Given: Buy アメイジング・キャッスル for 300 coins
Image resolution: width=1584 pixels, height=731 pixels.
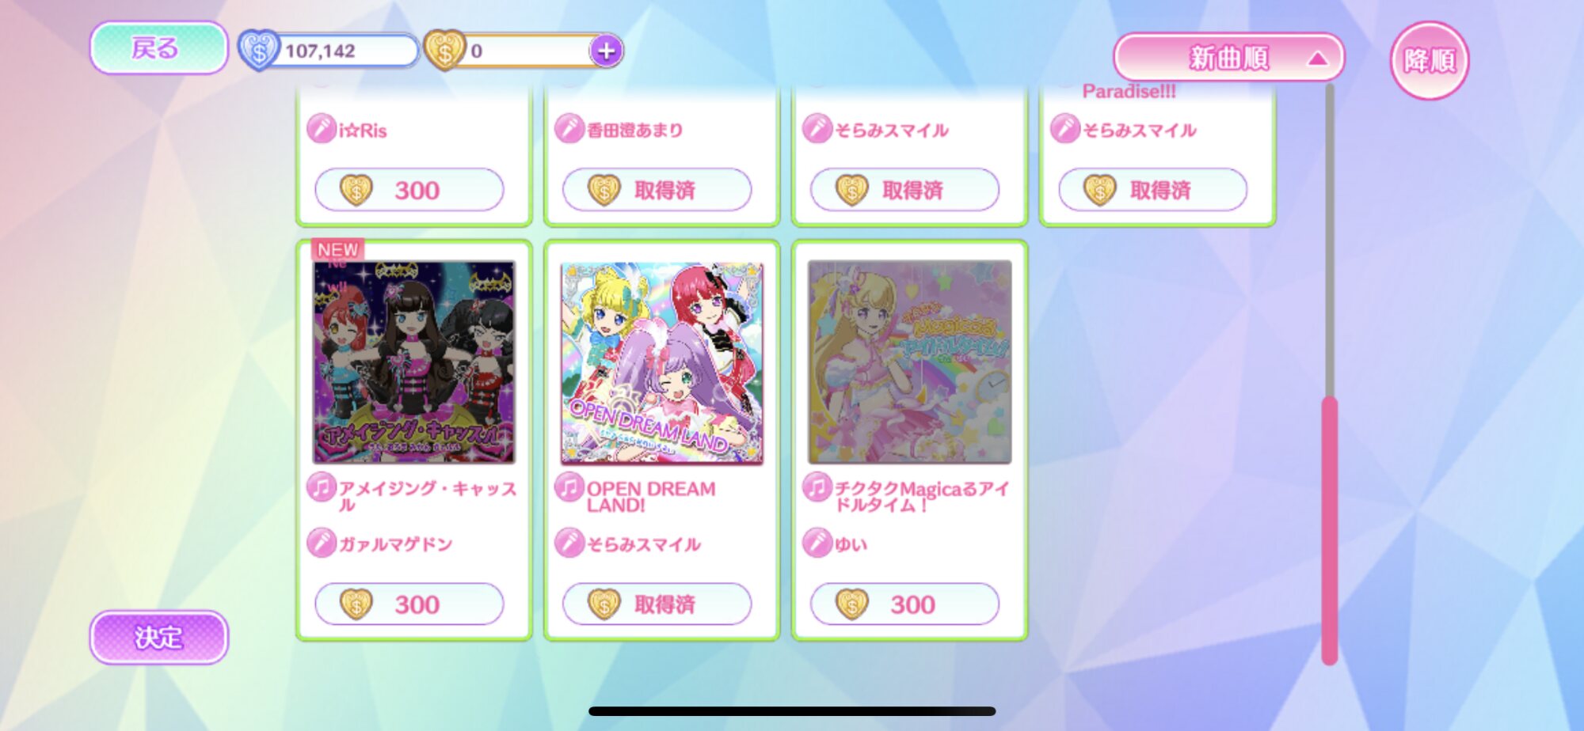Looking at the screenshot, I should coord(409,604).
